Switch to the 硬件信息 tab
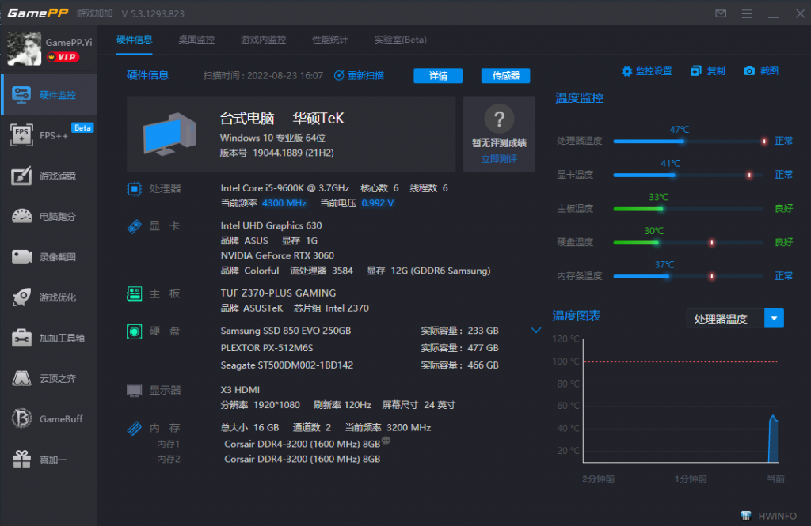 135,40
